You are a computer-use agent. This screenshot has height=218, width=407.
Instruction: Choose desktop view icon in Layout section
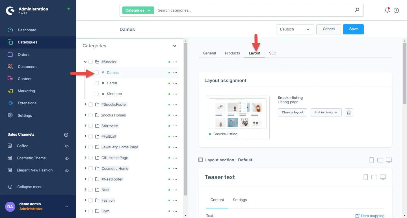(x=389, y=160)
